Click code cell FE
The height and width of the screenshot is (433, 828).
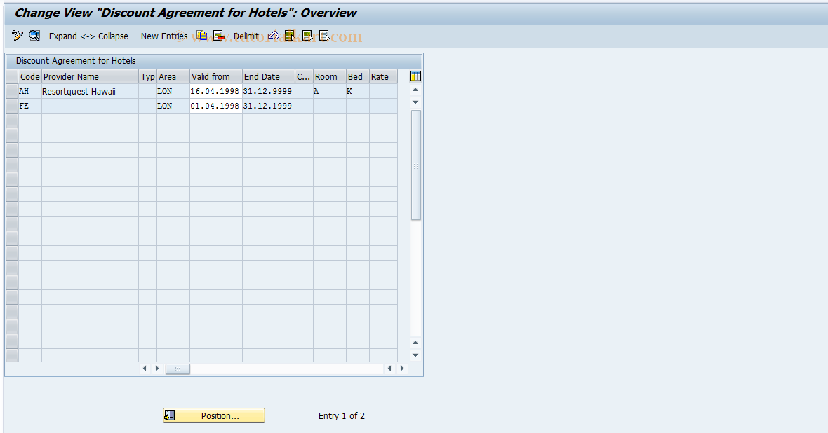click(30, 106)
